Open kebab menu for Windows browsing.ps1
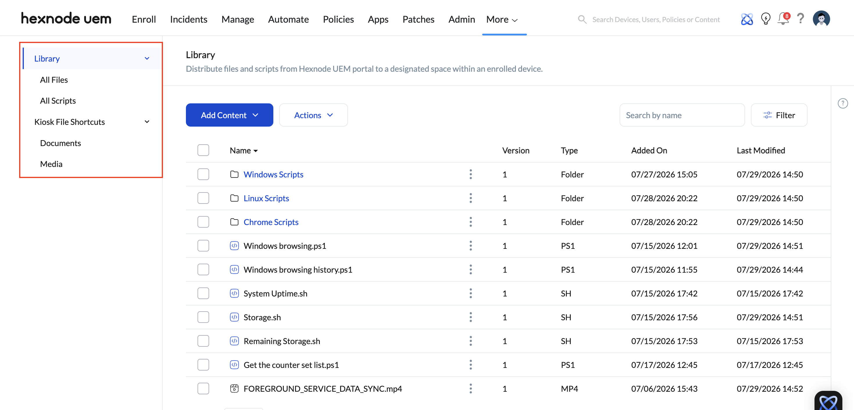Viewport: 854px width, 410px height. pos(471,246)
